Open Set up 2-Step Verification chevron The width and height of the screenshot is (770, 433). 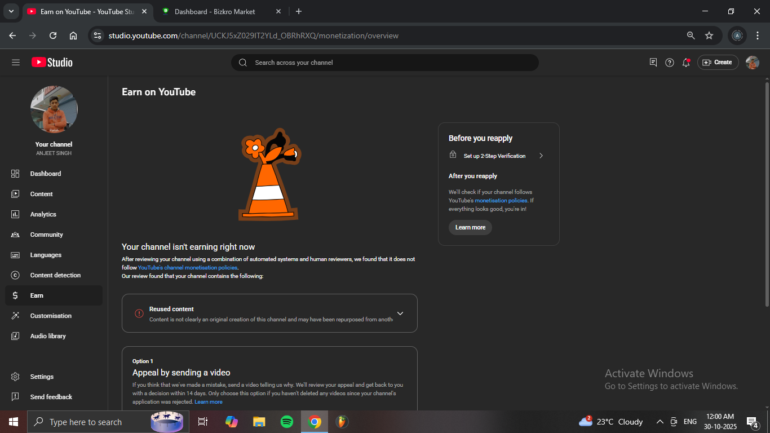coord(541,156)
